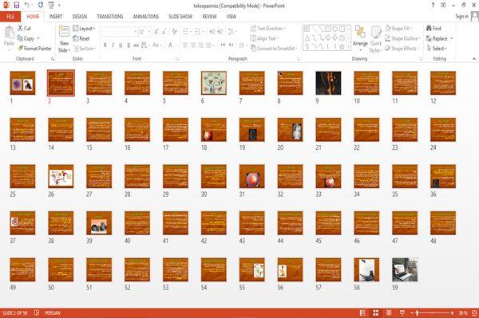Open the font name combo box
This screenshot has width=479, height=318.
tap(119, 32)
